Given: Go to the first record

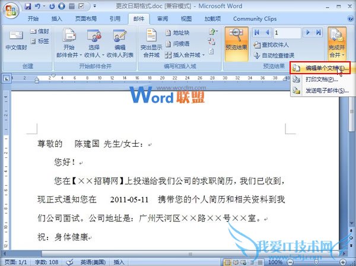Looking at the screenshot, I should (257, 33).
